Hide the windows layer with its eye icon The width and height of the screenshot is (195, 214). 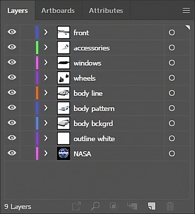12,62
